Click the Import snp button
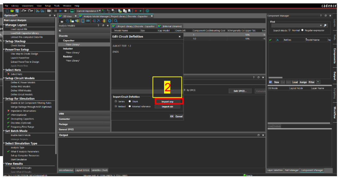This screenshot has height=179, width=341. (x=168, y=102)
